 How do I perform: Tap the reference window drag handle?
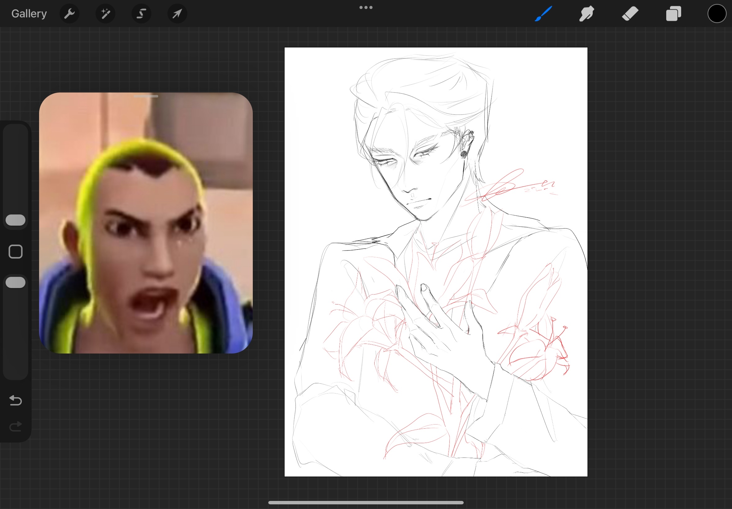coord(146,96)
